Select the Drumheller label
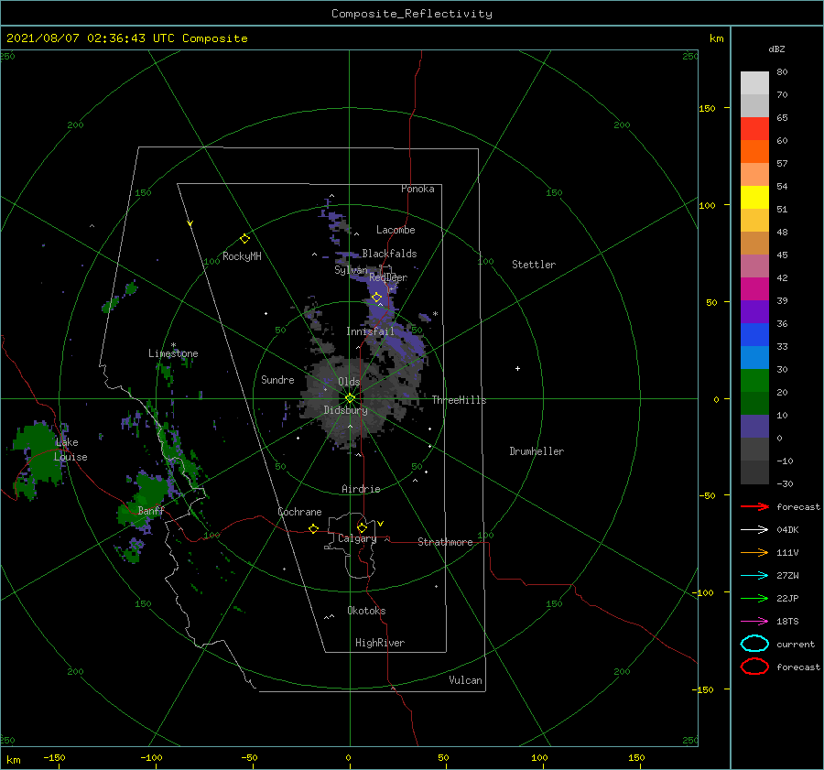 click(537, 451)
